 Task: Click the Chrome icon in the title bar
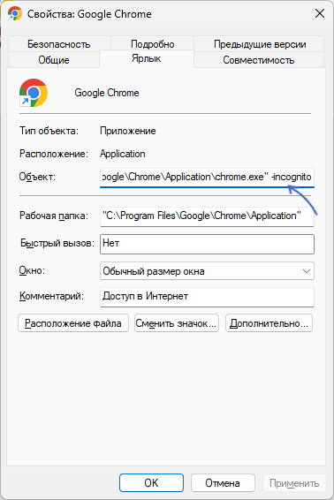coord(15,14)
